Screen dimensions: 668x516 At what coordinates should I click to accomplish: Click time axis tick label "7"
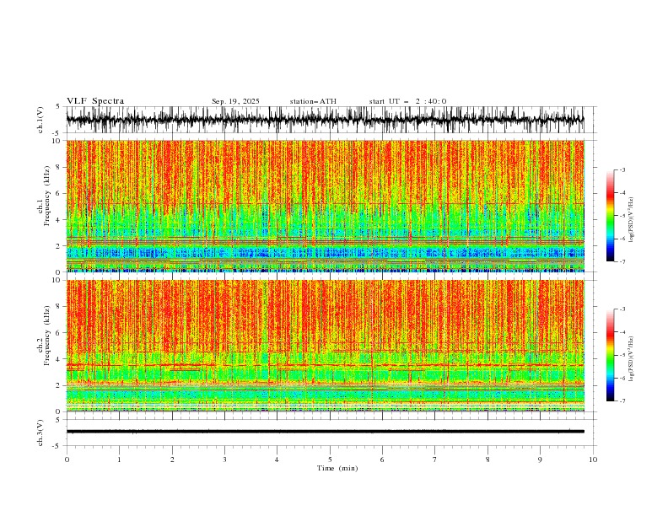tap(435, 460)
